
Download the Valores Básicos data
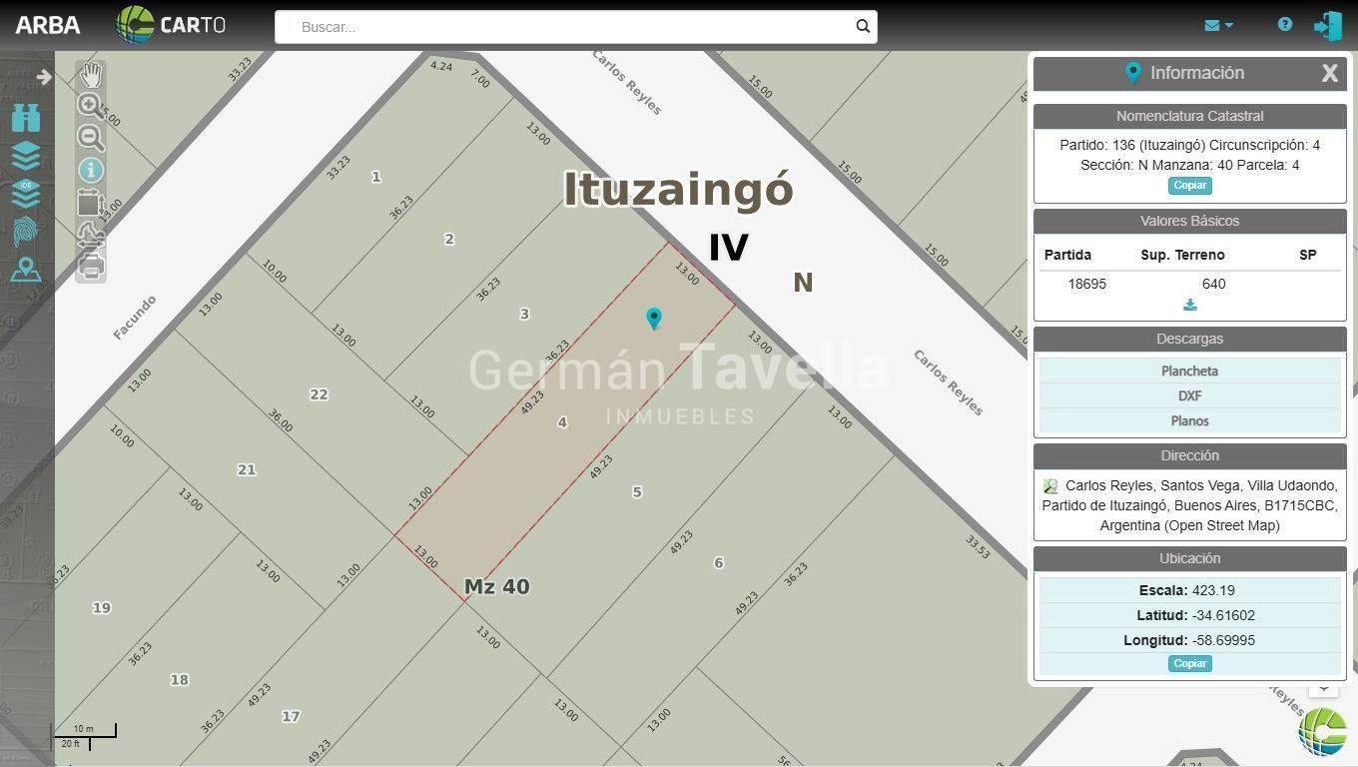pos(1189,305)
